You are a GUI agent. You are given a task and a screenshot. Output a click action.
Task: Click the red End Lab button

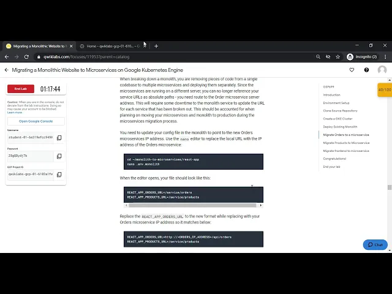(21, 89)
